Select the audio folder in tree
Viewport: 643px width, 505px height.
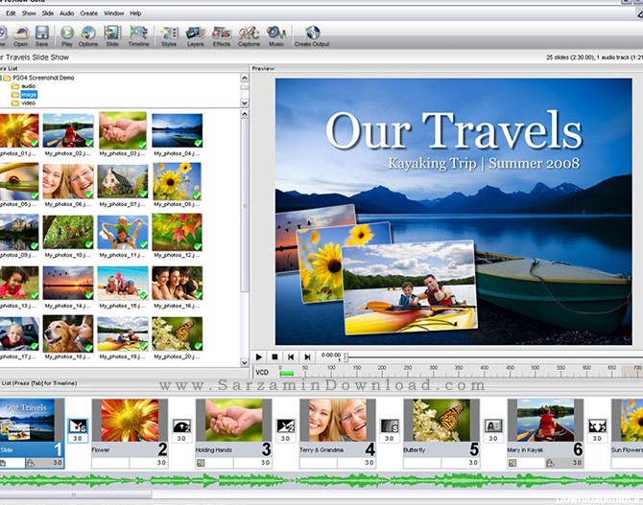pyautogui.click(x=28, y=85)
